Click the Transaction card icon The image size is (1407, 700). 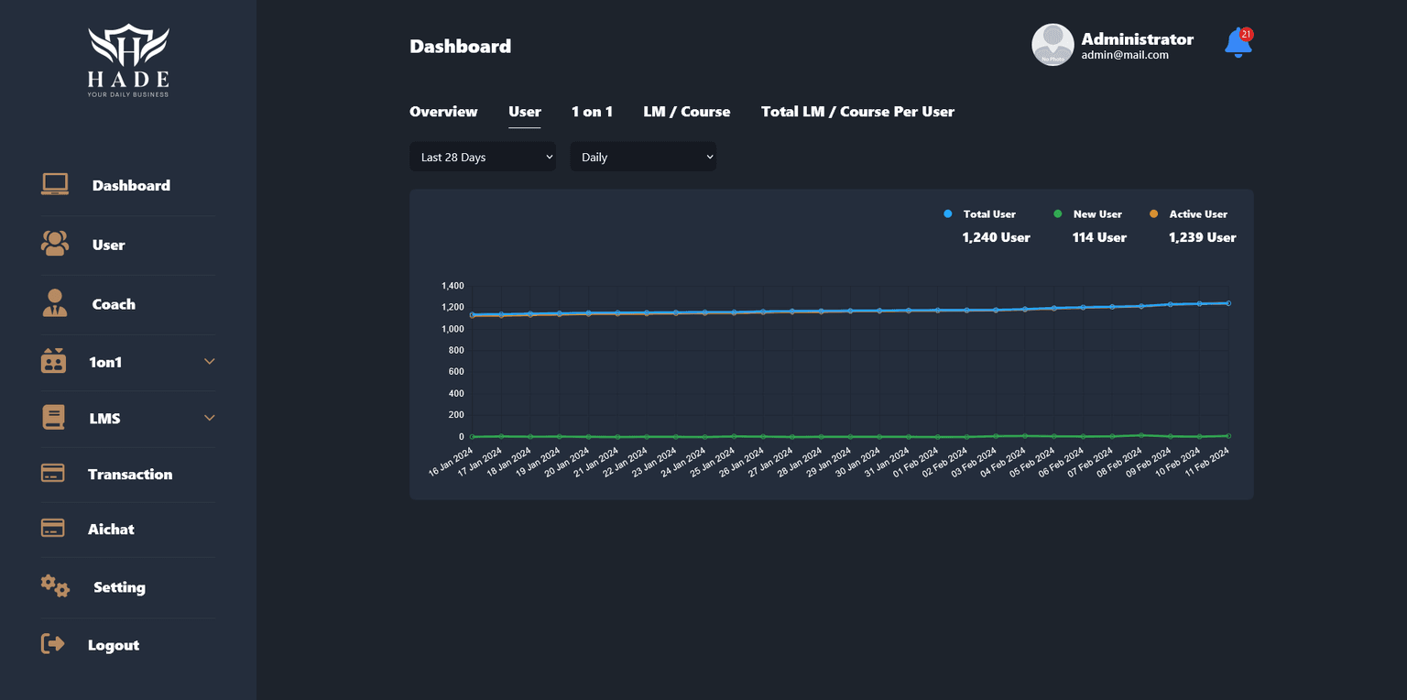[54, 474]
